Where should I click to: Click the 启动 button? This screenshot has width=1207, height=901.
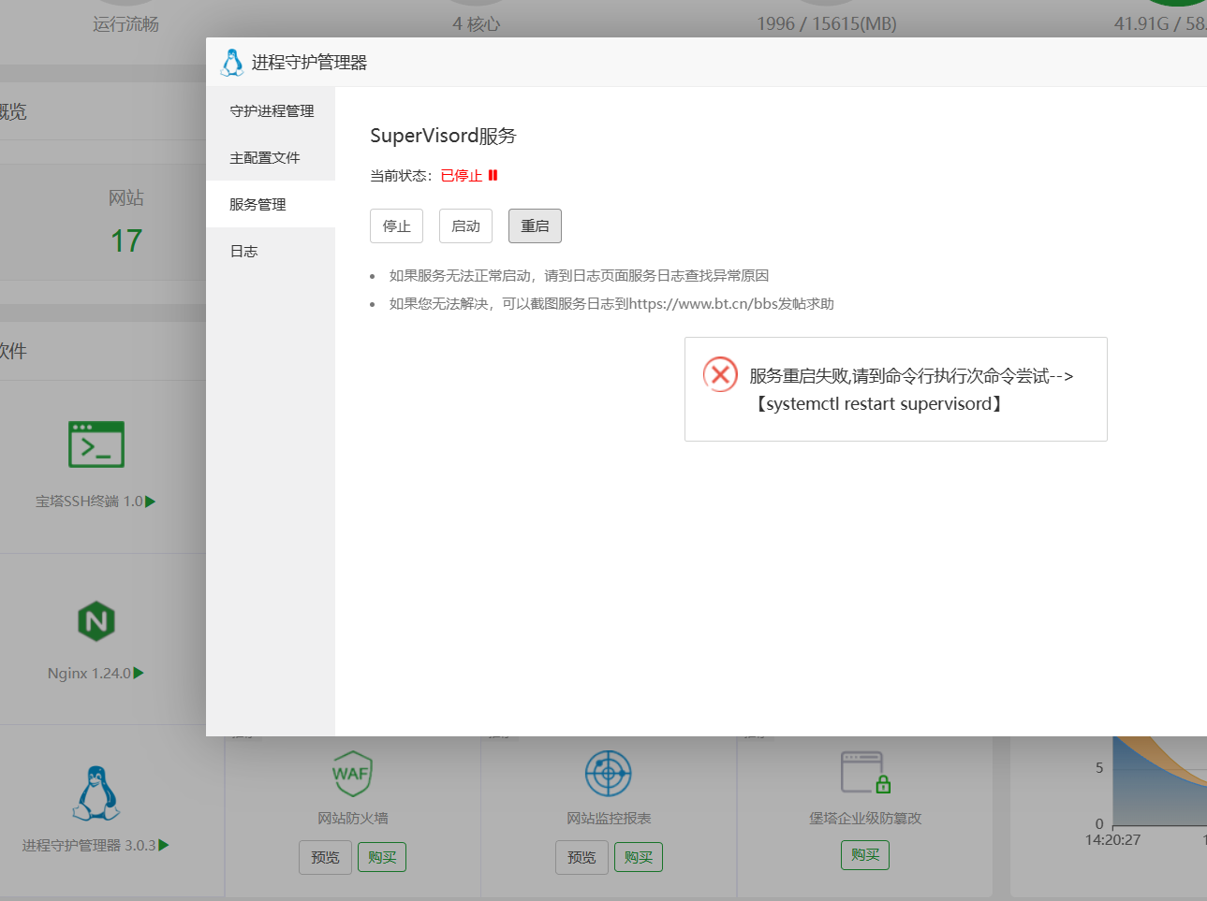point(465,225)
